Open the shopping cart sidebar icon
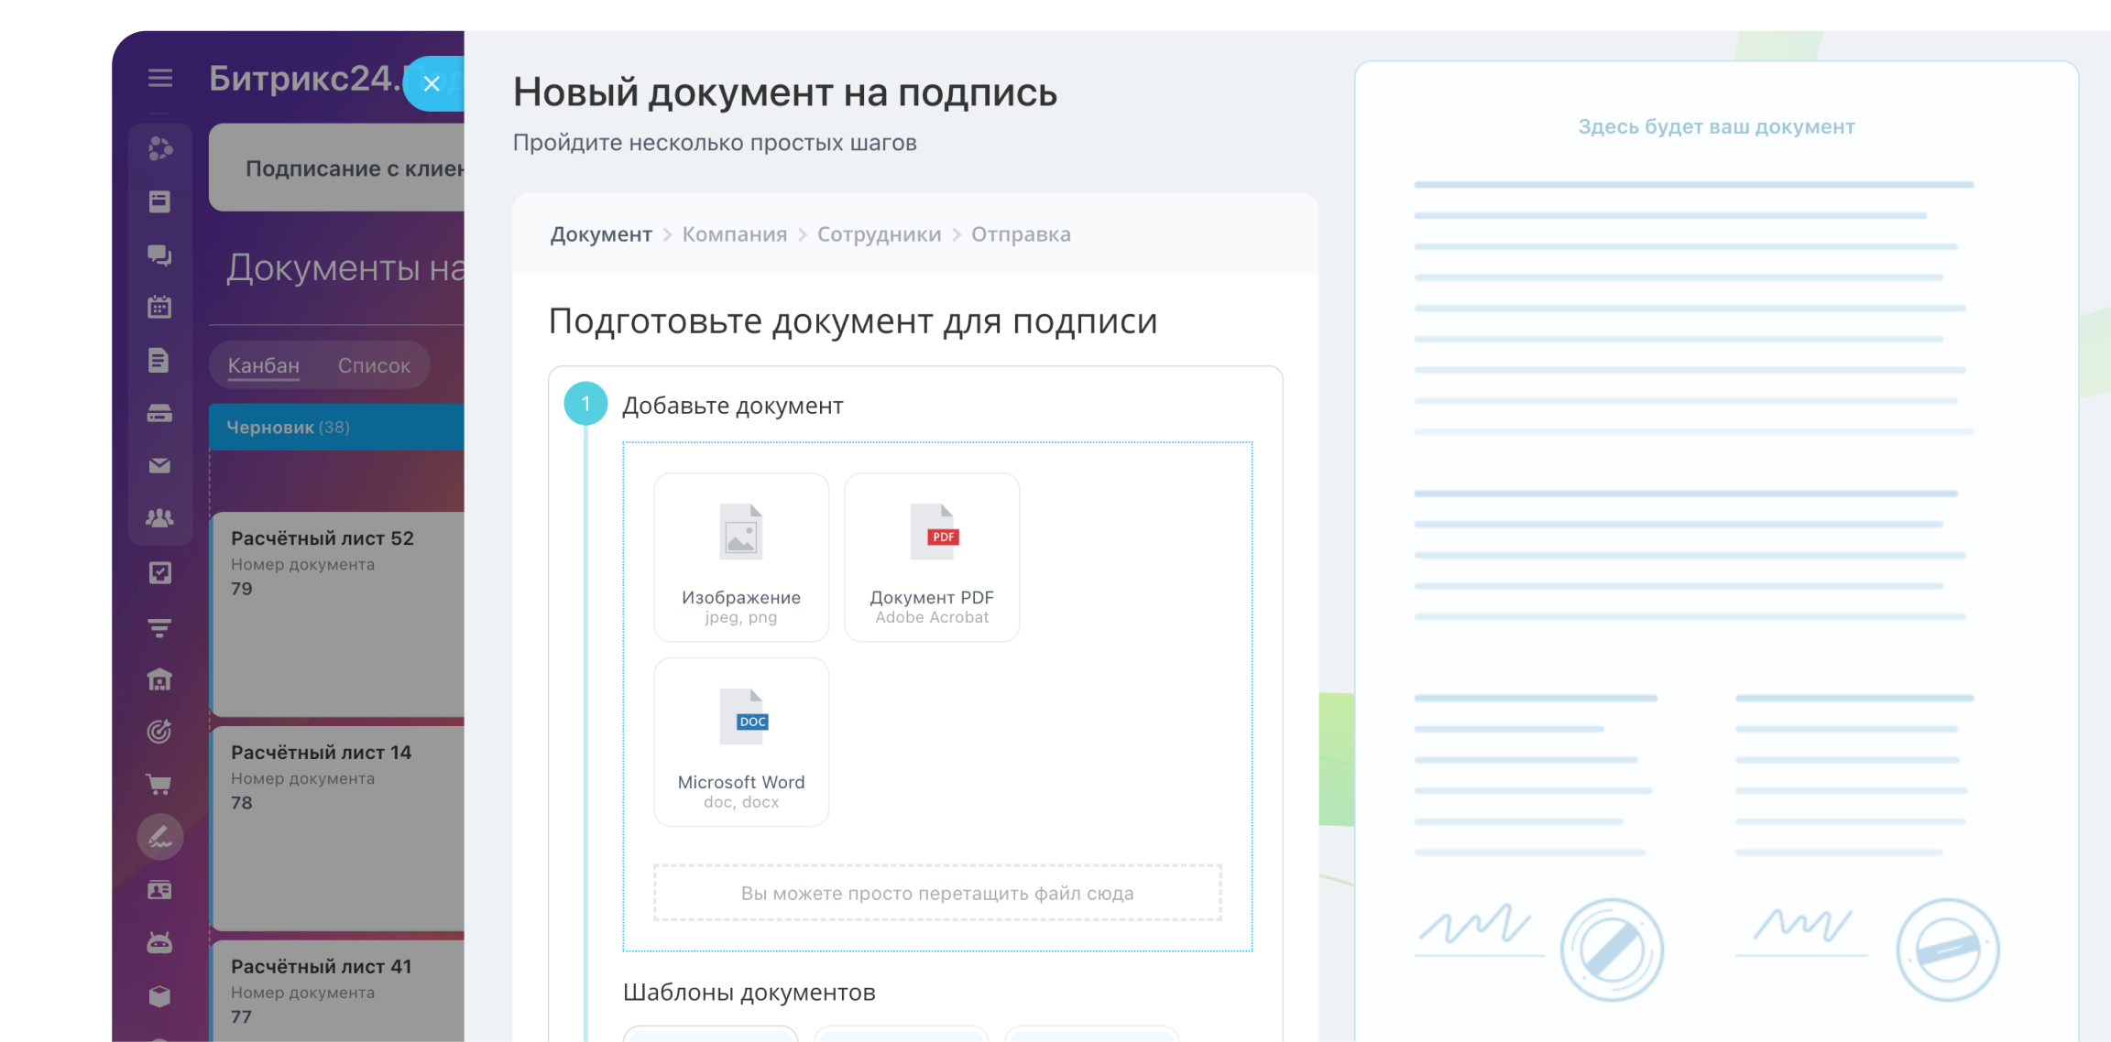 point(159,785)
